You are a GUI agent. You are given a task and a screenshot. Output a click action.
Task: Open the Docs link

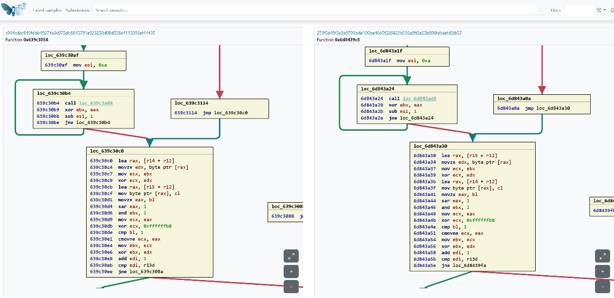click(556, 10)
